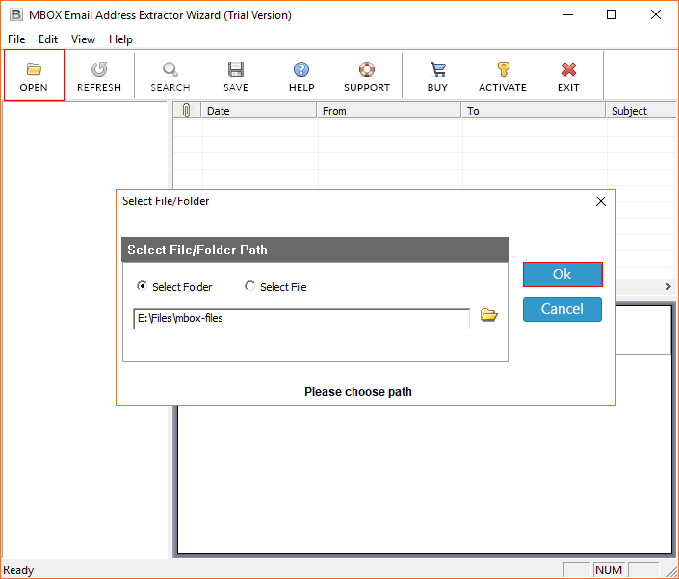The height and width of the screenshot is (579, 679).
Task: Open the Edit menu
Action: 48,39
